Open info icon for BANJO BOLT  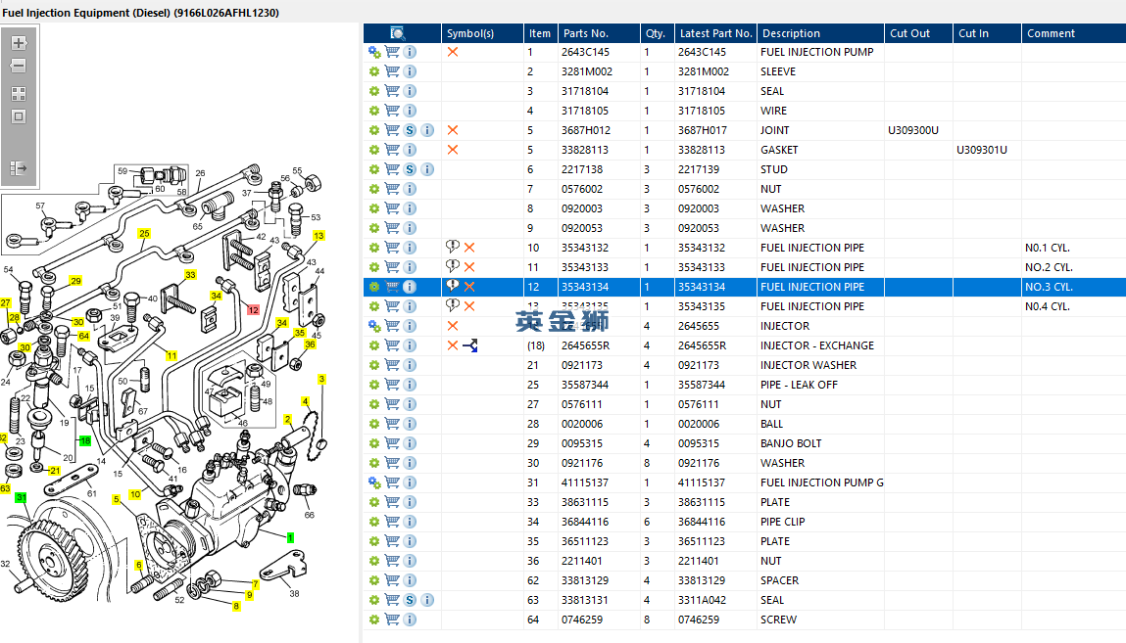pos(410,443)
